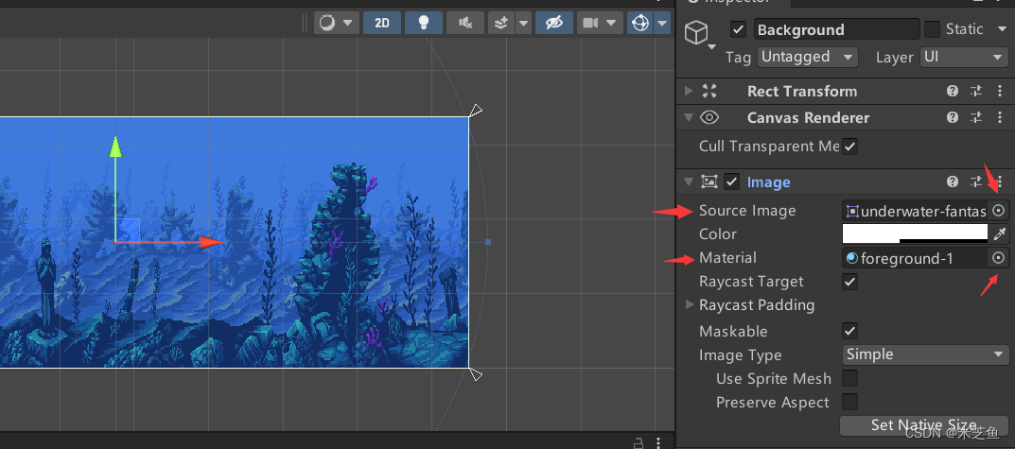
Task: Click the Image component title
Action: pos(768,182)
